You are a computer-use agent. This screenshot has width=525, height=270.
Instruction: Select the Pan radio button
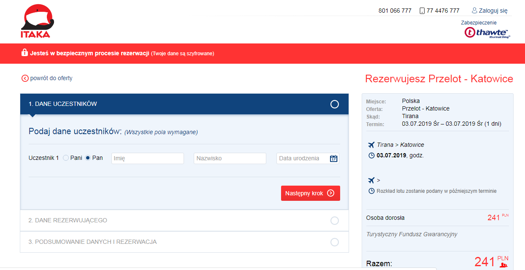[88, 158]
